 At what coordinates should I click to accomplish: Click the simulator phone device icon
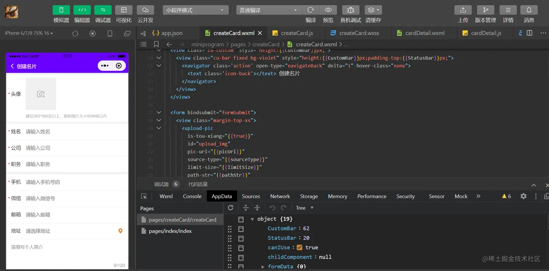pyautogui.click(x=110, y=33)
